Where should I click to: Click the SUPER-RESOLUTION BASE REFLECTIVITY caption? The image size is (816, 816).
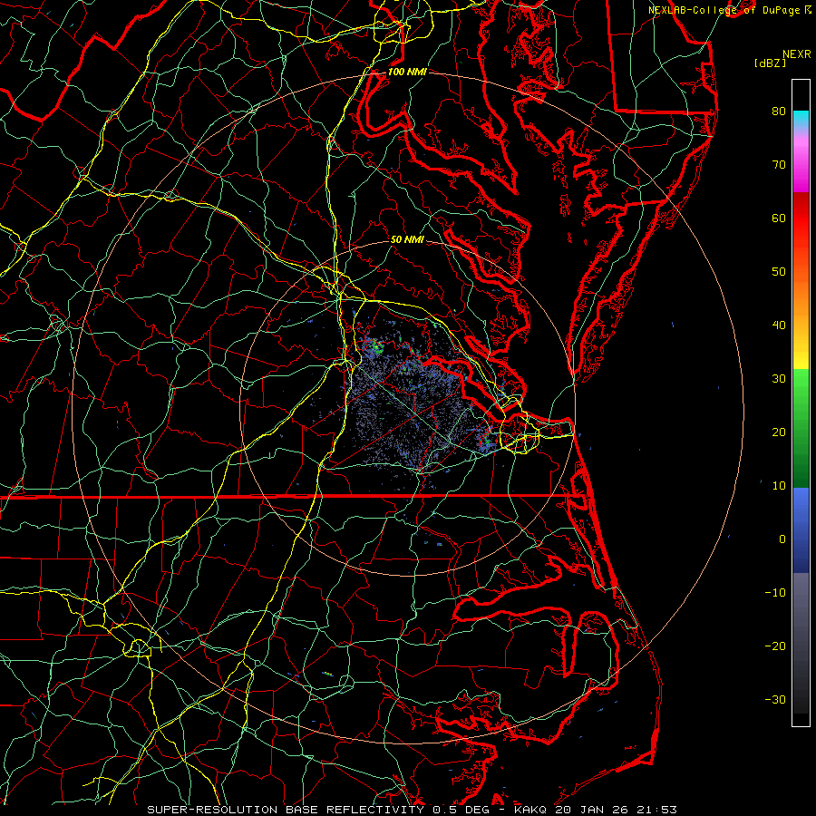286,809
